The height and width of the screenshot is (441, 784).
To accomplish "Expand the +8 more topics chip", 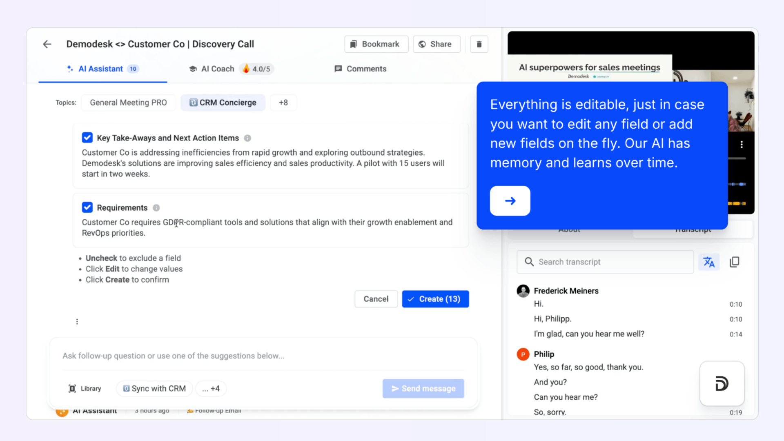I will coord(283,102).
